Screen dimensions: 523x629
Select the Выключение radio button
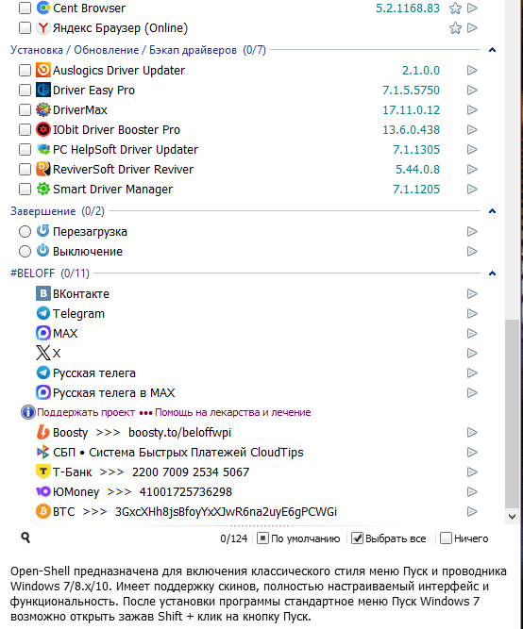(x=25, y=252)
